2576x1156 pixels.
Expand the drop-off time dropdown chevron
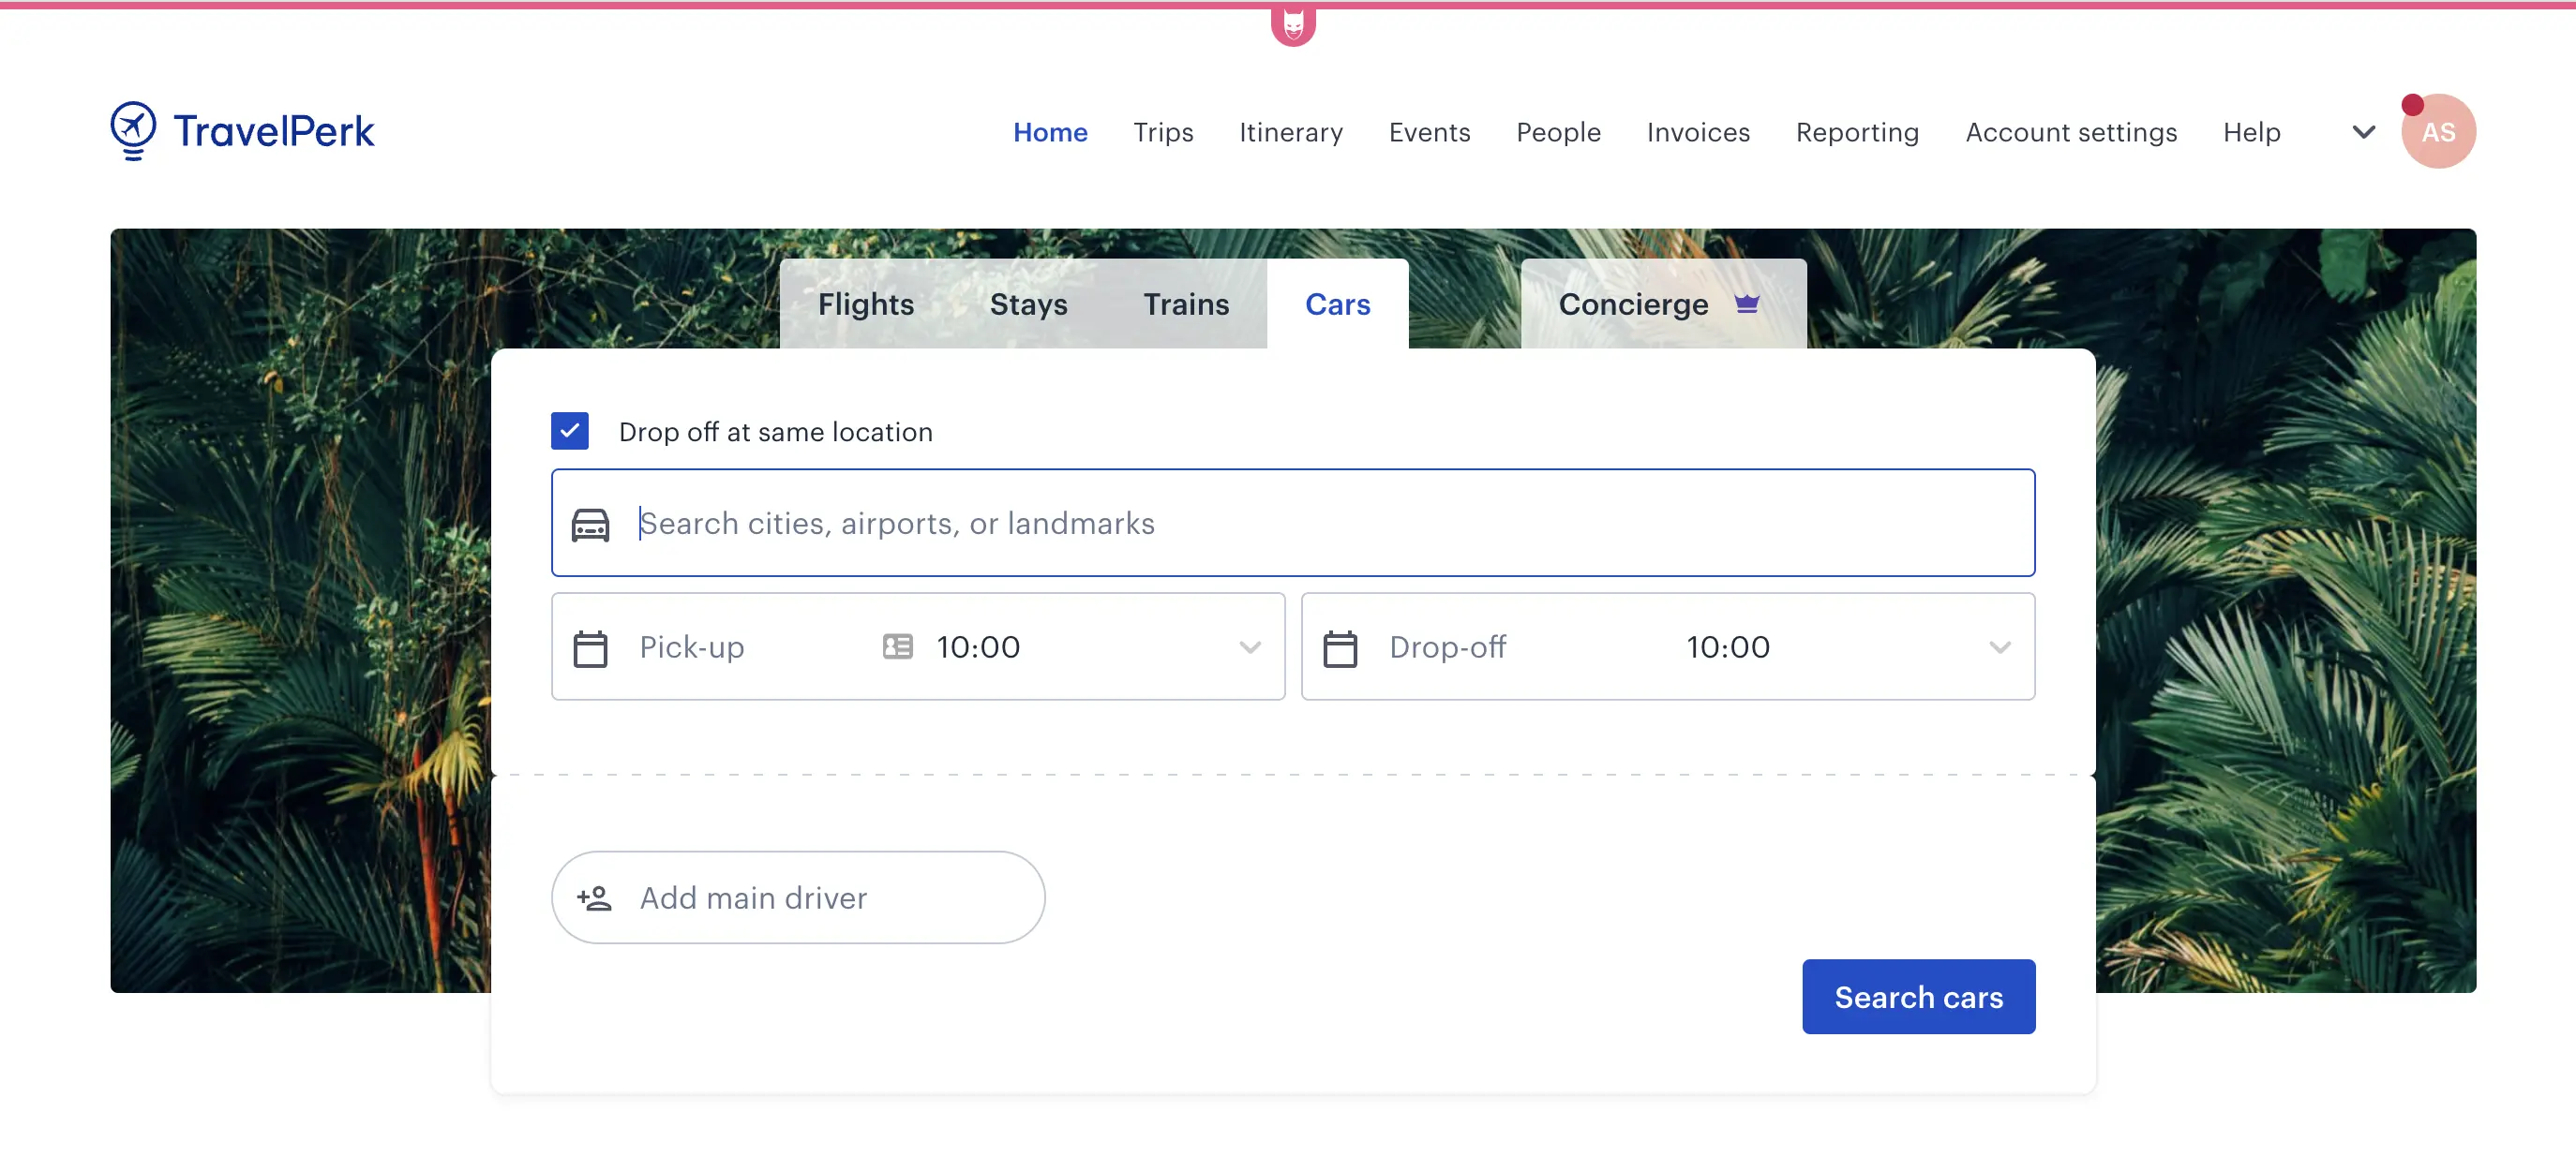(x=1999, y=647)
